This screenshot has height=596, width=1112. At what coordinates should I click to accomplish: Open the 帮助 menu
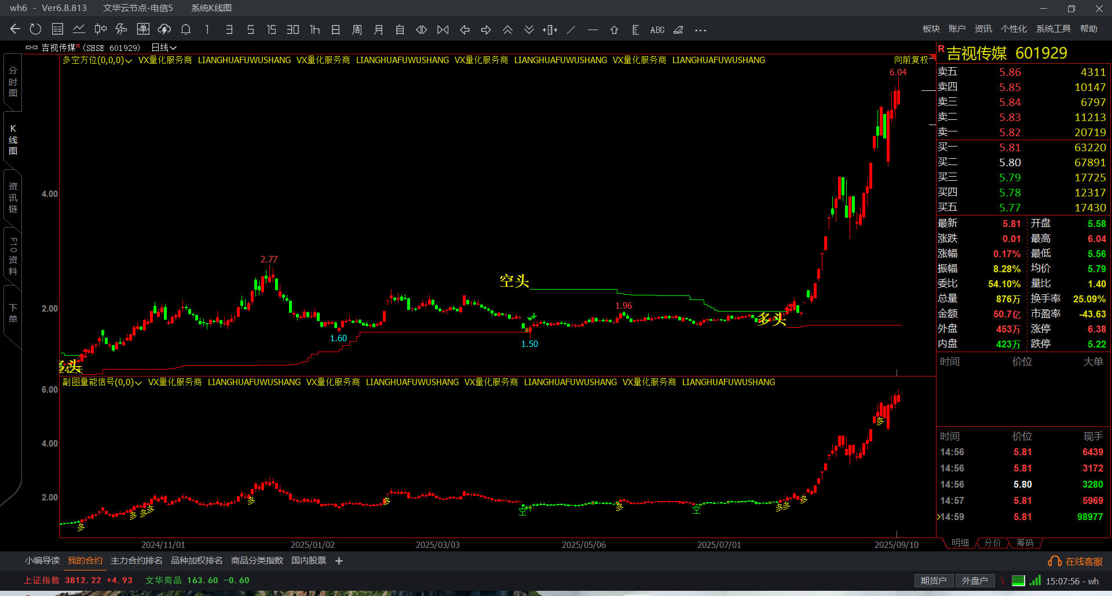pyautogui.click(x=1088, y=29)
